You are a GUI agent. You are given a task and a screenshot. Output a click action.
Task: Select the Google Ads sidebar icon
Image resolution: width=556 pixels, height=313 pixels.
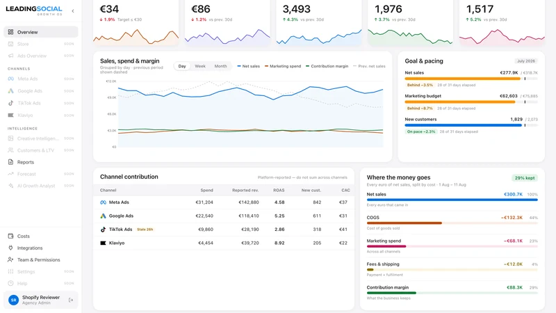[x=10, y=91]
